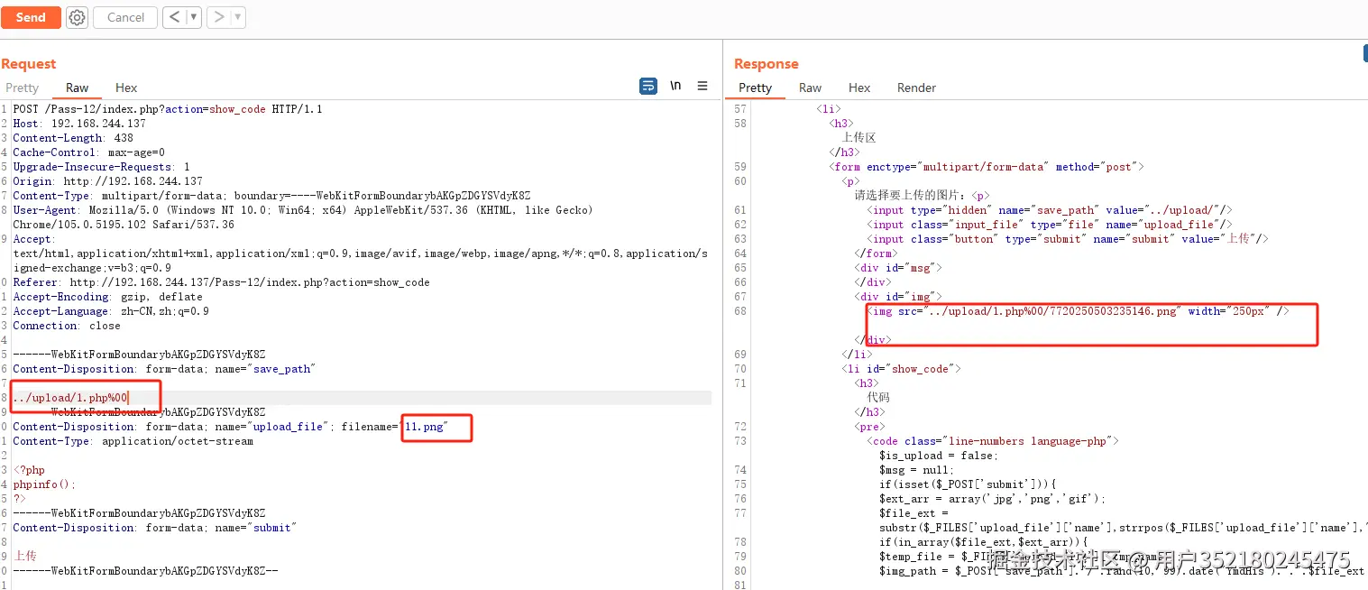Click the name="submit" Content-Disposition line

[x=154, y=528]
